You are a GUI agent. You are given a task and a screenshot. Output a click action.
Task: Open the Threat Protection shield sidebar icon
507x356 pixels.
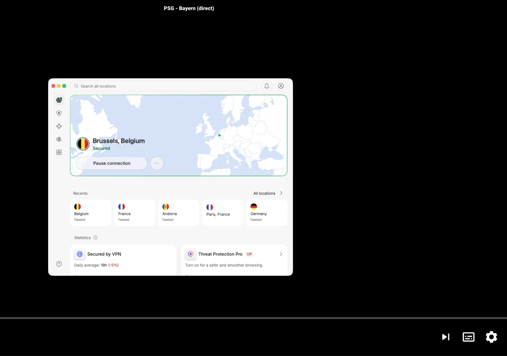tap(59, 113)
